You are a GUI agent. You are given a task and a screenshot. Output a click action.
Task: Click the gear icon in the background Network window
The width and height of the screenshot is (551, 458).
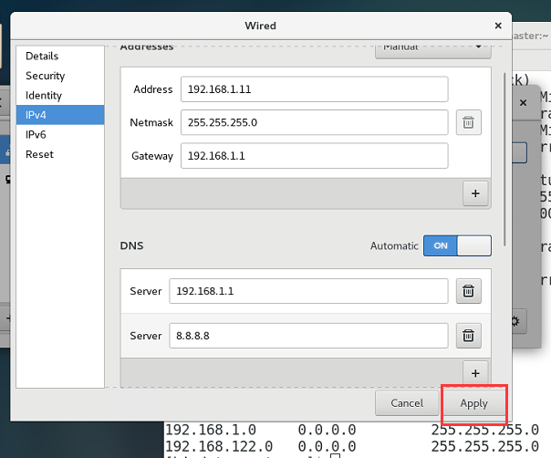pos(516,321)
